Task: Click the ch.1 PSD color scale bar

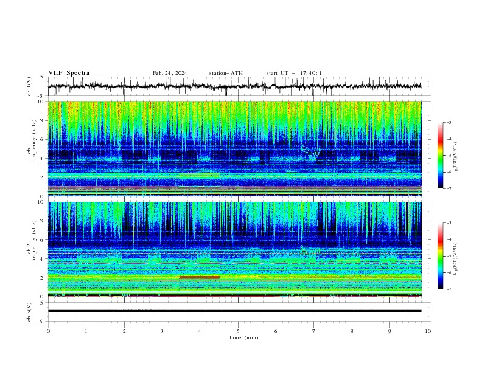Action: click(x=441, y=156)
